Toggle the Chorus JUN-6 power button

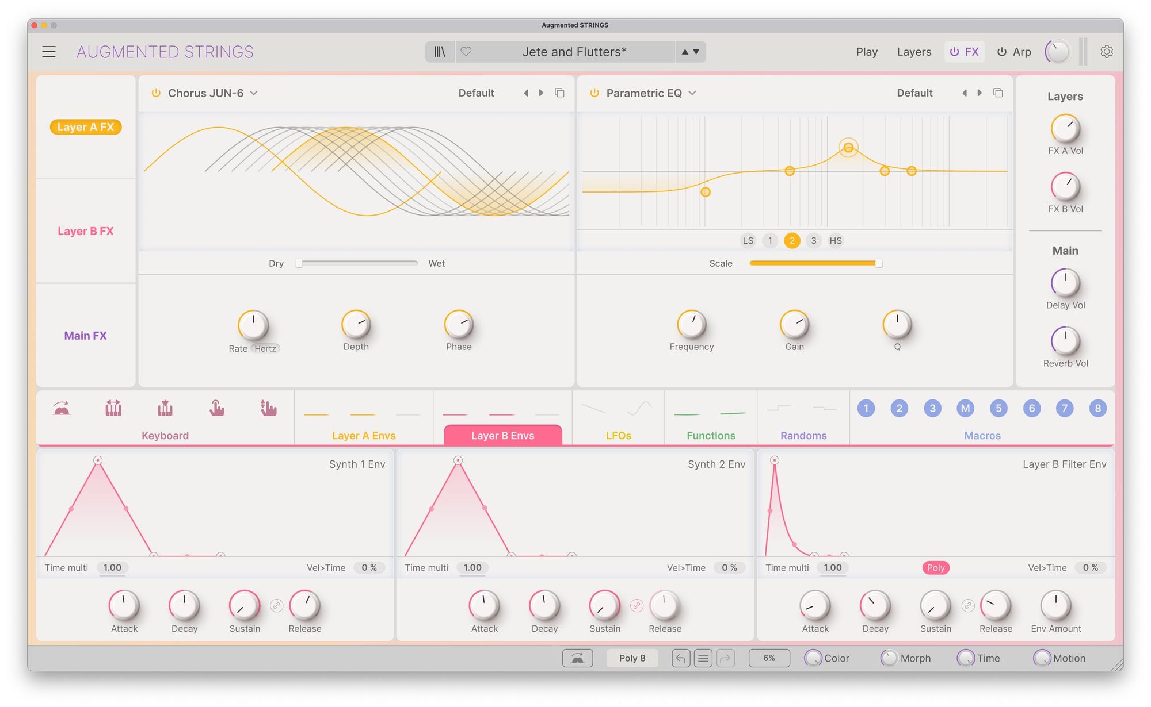(x=156, y=93)
